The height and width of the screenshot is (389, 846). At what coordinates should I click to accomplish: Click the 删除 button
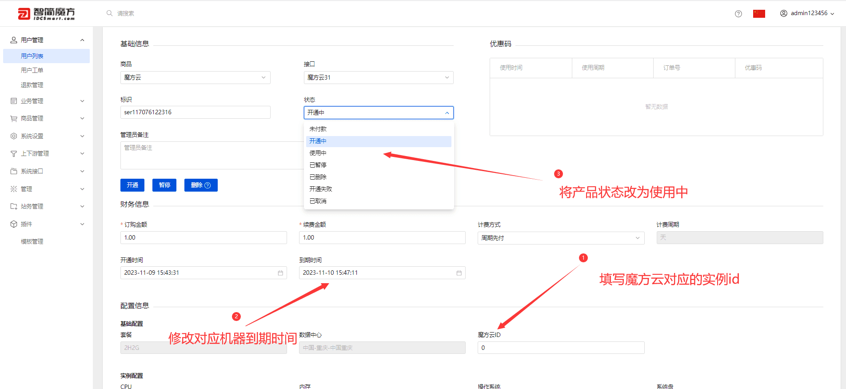pyautogui.click(x=201, y=185)
